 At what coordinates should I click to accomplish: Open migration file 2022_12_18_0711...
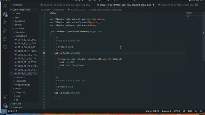click(28, 55)
